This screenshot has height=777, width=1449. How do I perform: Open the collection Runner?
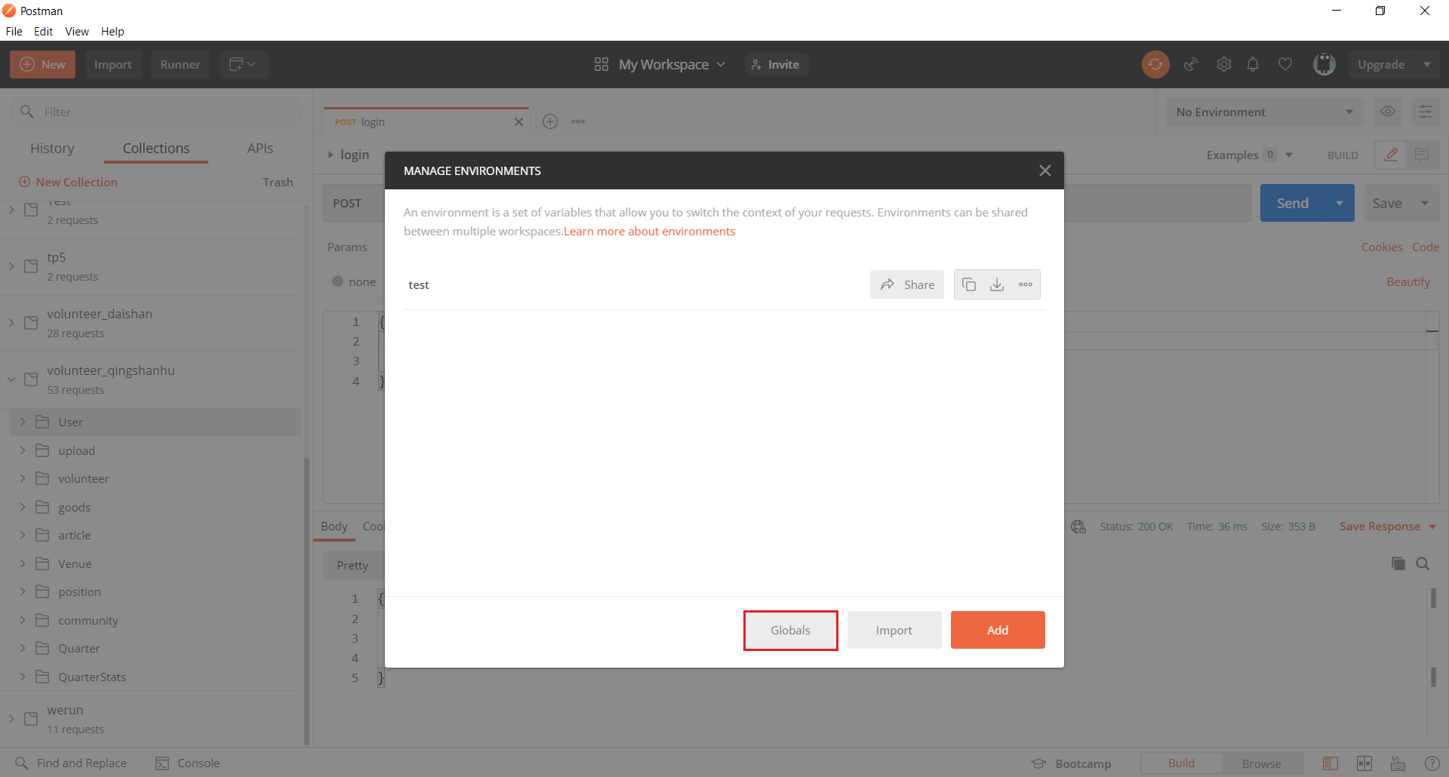click(x=180, y=65)
